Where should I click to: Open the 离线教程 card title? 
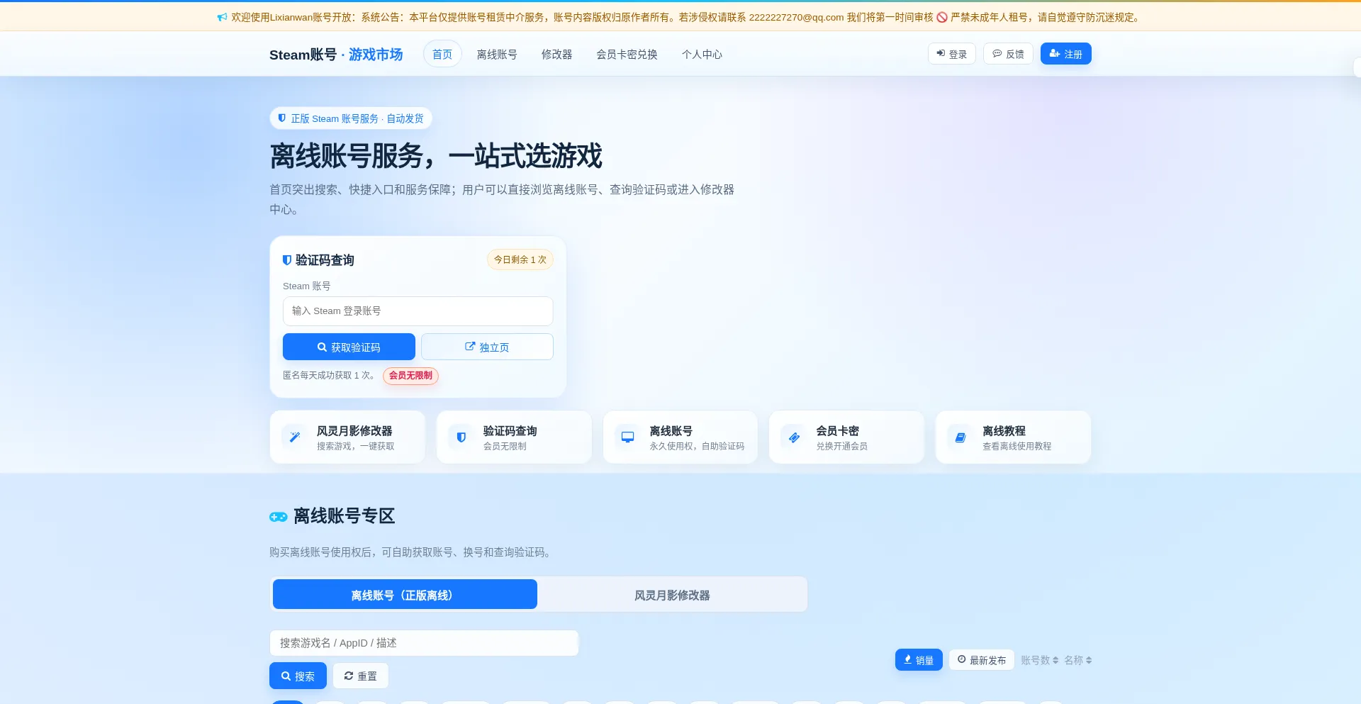point(1004,431)
